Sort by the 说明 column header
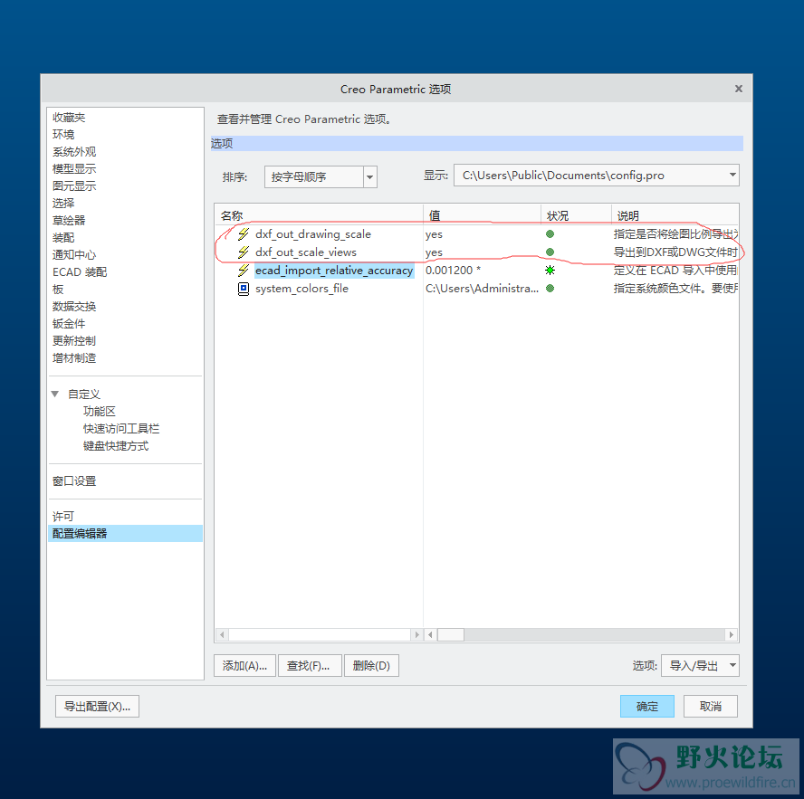The width and height of the screenshot is (804, 799). click(x=675, y=215)
